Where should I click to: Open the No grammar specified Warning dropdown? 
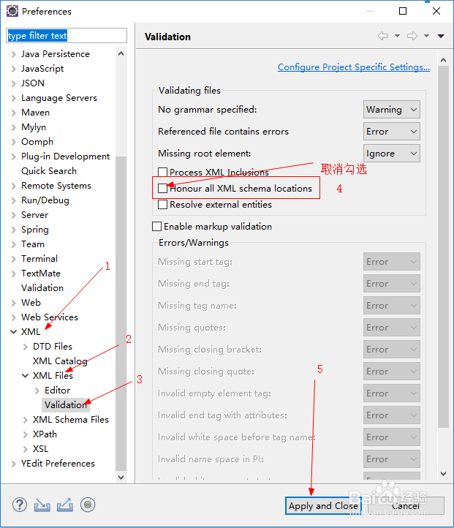tap(392, 110)
